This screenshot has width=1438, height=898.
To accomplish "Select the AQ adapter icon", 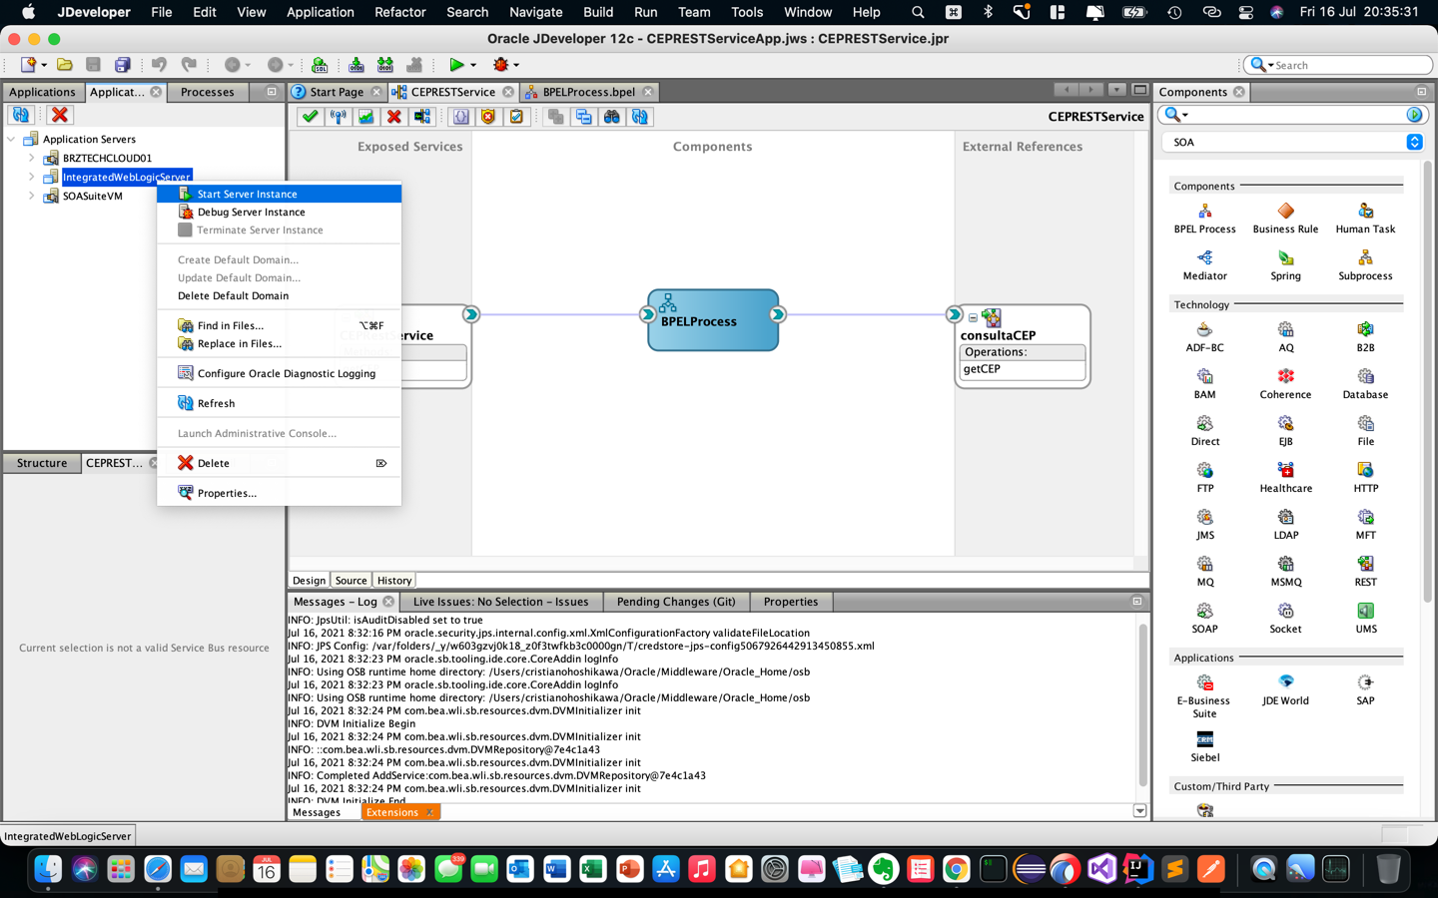I will 1285,329.
